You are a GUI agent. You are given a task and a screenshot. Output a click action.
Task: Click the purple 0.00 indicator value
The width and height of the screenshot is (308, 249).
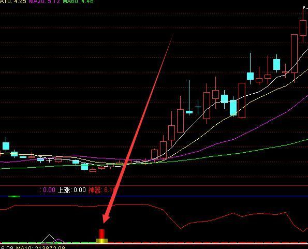(49, 190)
